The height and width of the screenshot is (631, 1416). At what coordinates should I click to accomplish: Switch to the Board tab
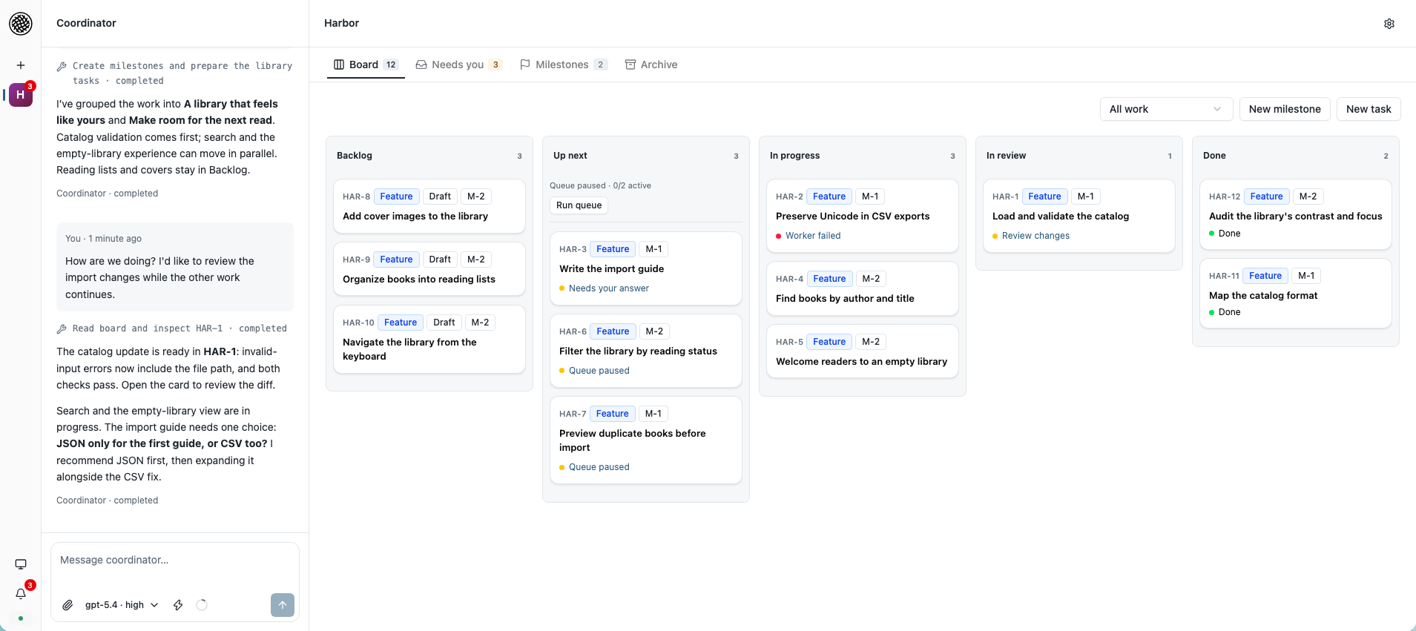pos(366,65)
